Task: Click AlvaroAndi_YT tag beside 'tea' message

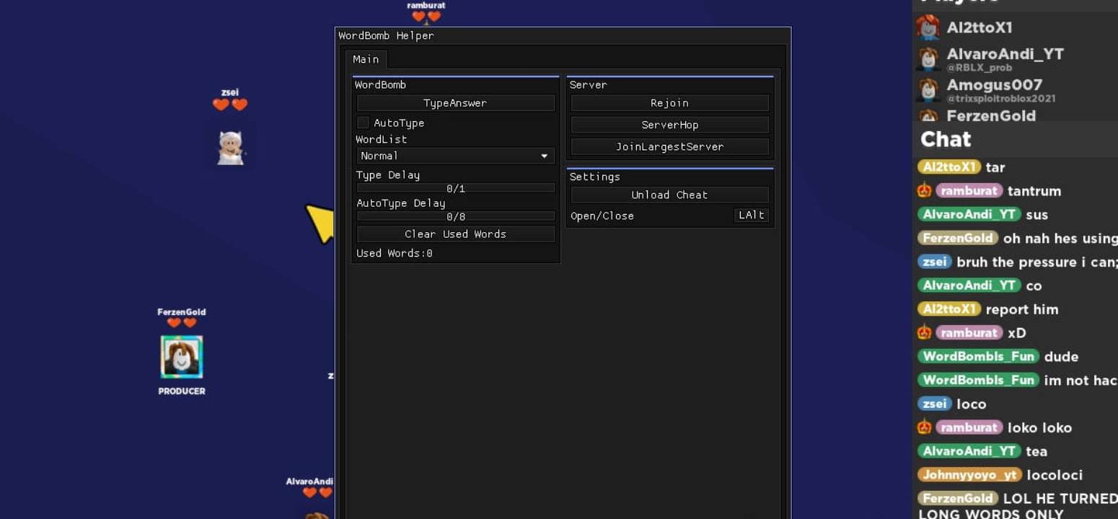Action: [x=969, y=451]
